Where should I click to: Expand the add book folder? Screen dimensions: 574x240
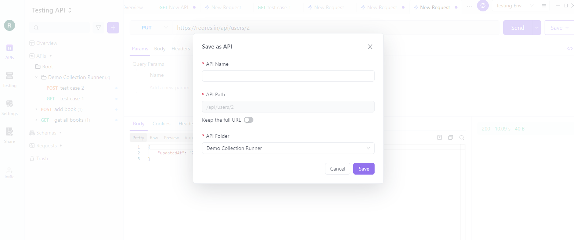click(36, 109)
